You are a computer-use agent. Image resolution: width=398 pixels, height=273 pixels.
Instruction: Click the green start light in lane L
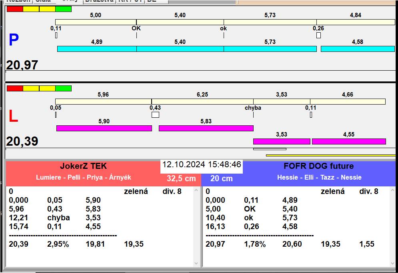pyautogui.click(x=63, y=88)
